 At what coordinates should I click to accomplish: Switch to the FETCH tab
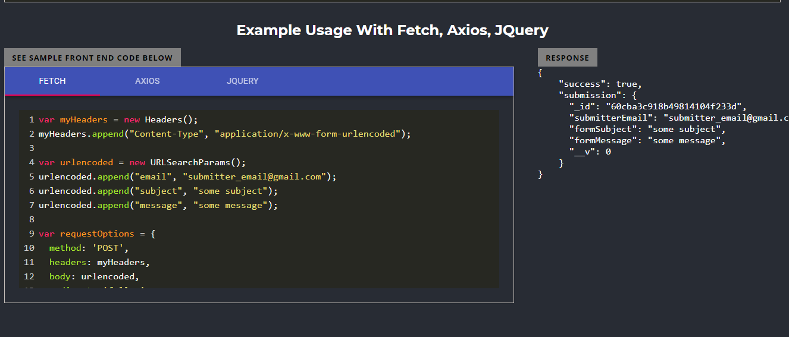52,81
